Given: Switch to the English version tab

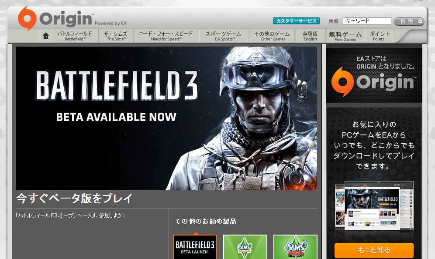Looking at the screenshot, I should (310, 36).
